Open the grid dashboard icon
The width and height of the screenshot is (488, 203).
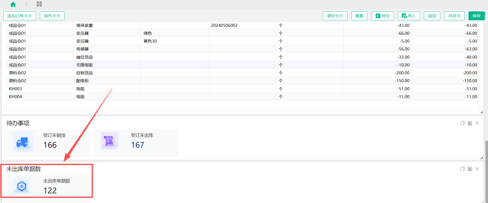[x=39, y=4]
